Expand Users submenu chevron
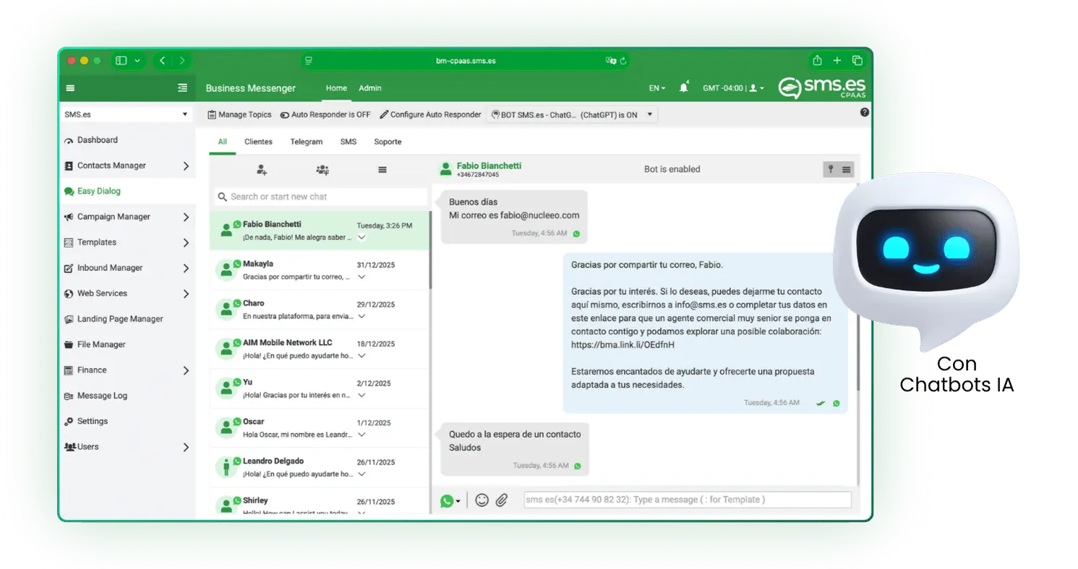 (x=186, y=448)
